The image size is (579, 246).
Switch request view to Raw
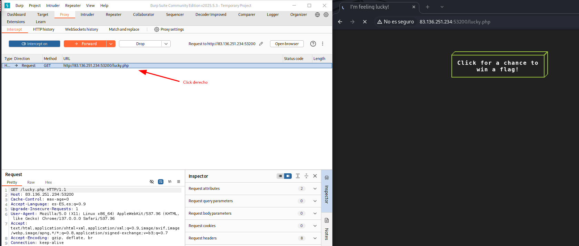(x=31, y=182)
